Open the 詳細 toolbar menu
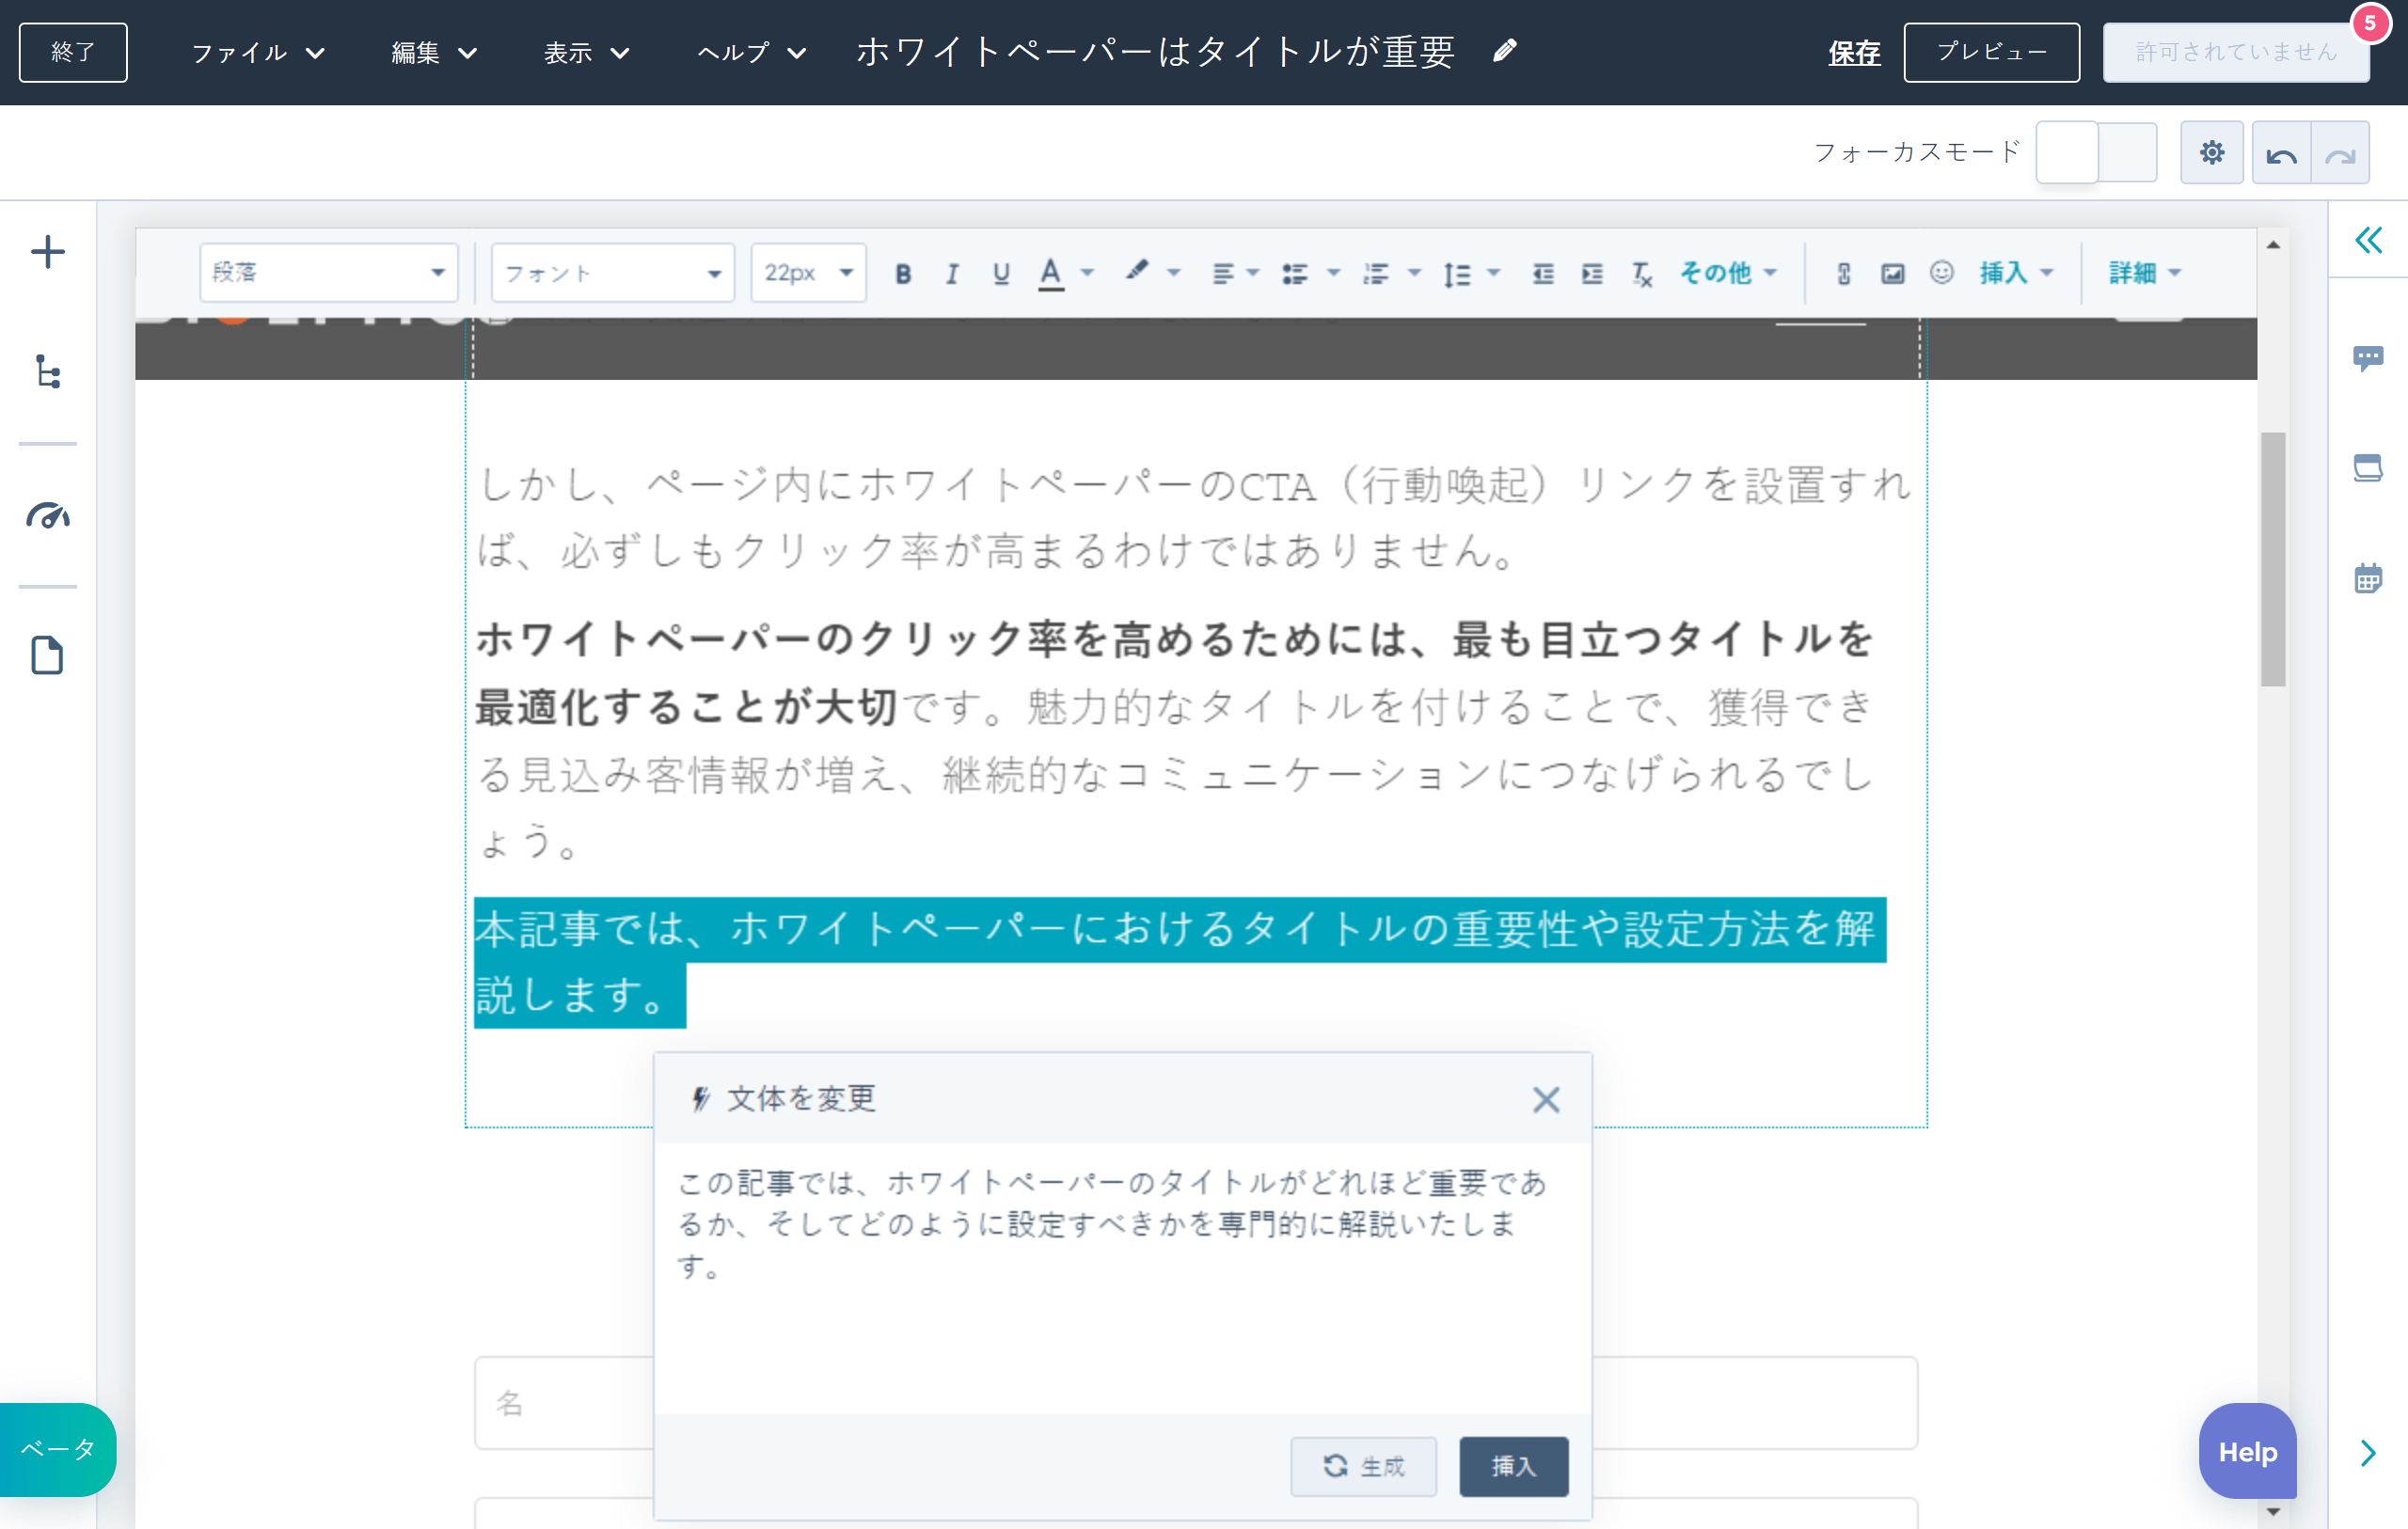The height and width of the screenshot is (1529, 2408). click(2144, 272)
